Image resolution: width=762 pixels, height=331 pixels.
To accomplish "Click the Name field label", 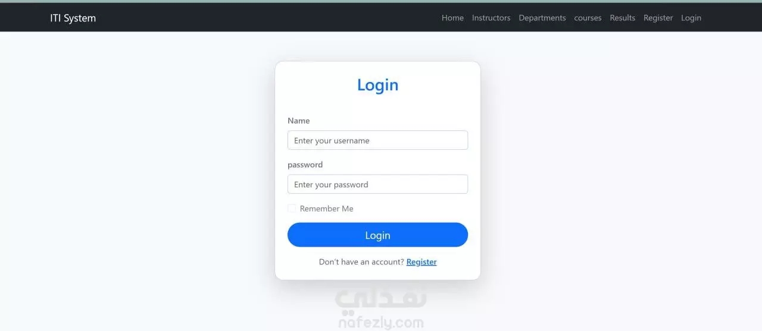I will coord(299,121).
